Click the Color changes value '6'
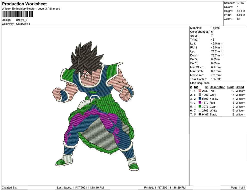This screenshot has height=190, width=247. click(212, 32)
